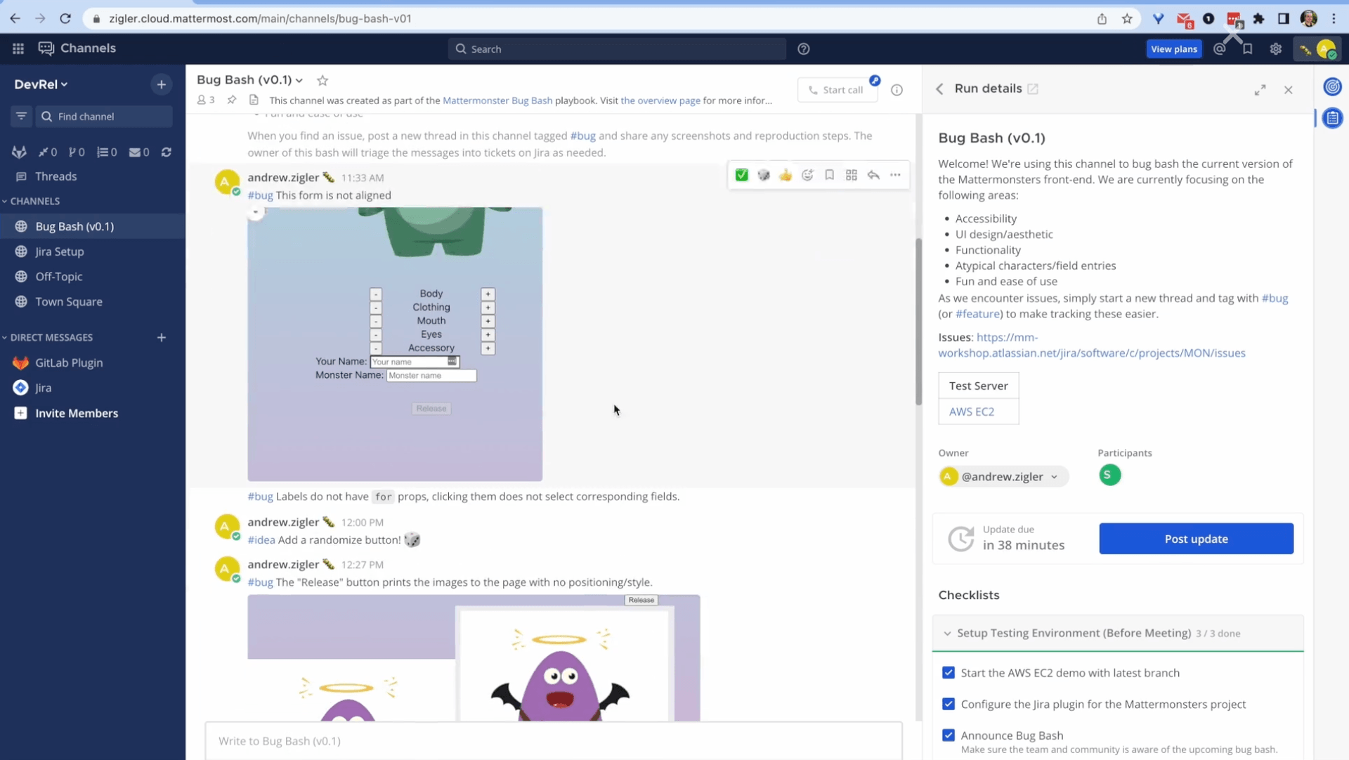1349x760 pixels.
Task: Click the #feature hashtag in description
Action: (977, 314)
